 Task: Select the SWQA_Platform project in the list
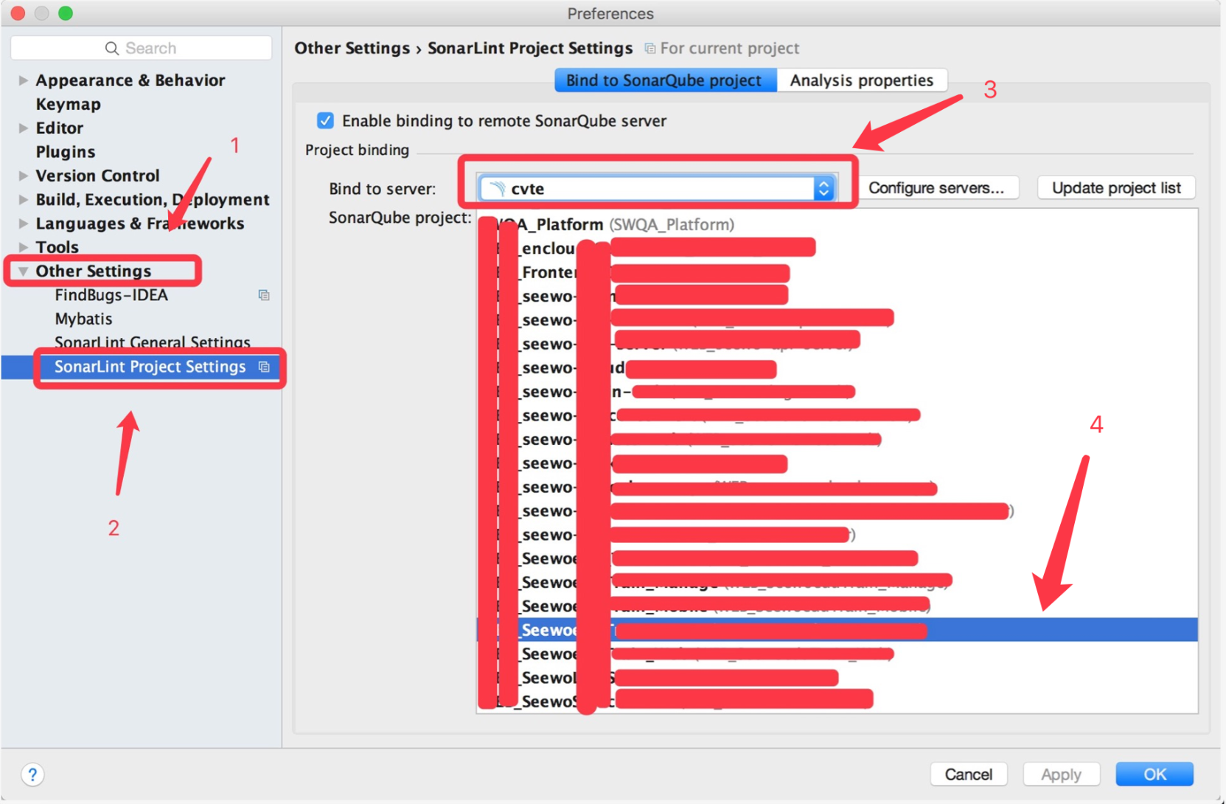click(837, 224)
